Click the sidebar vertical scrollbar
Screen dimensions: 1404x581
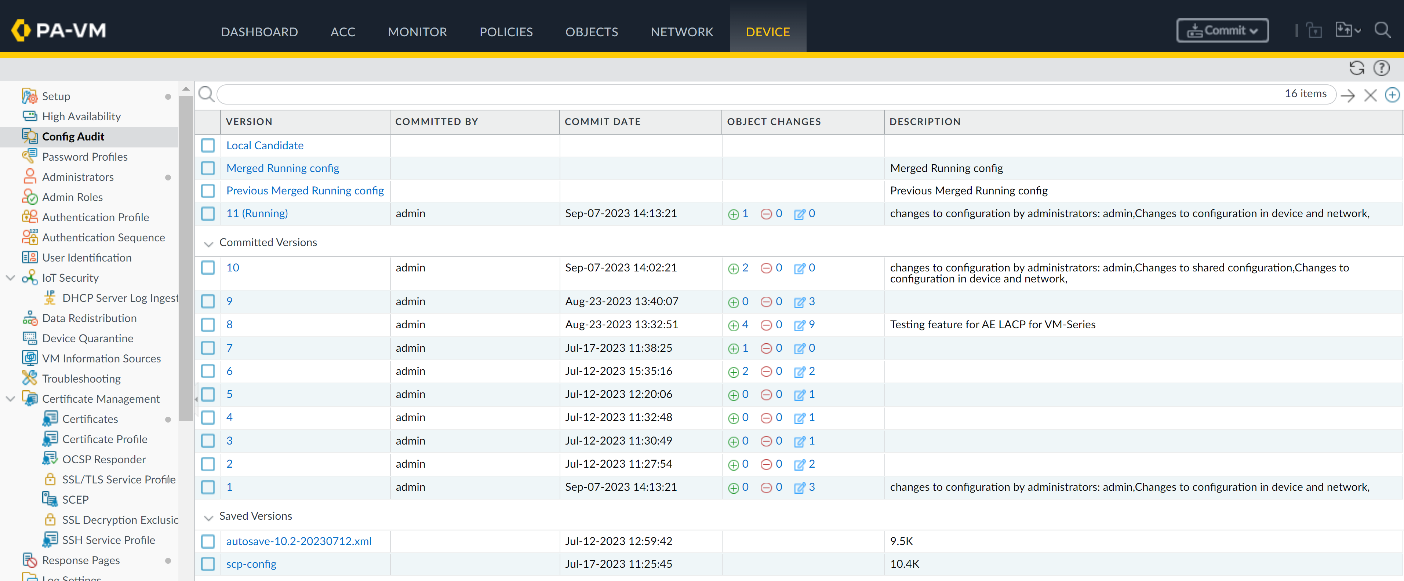[186, 256]
